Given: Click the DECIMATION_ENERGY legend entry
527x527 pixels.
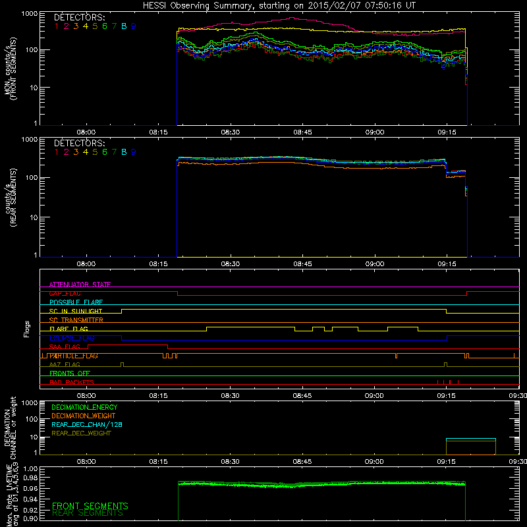Looking at the screenshot, I should coord(84,407).
